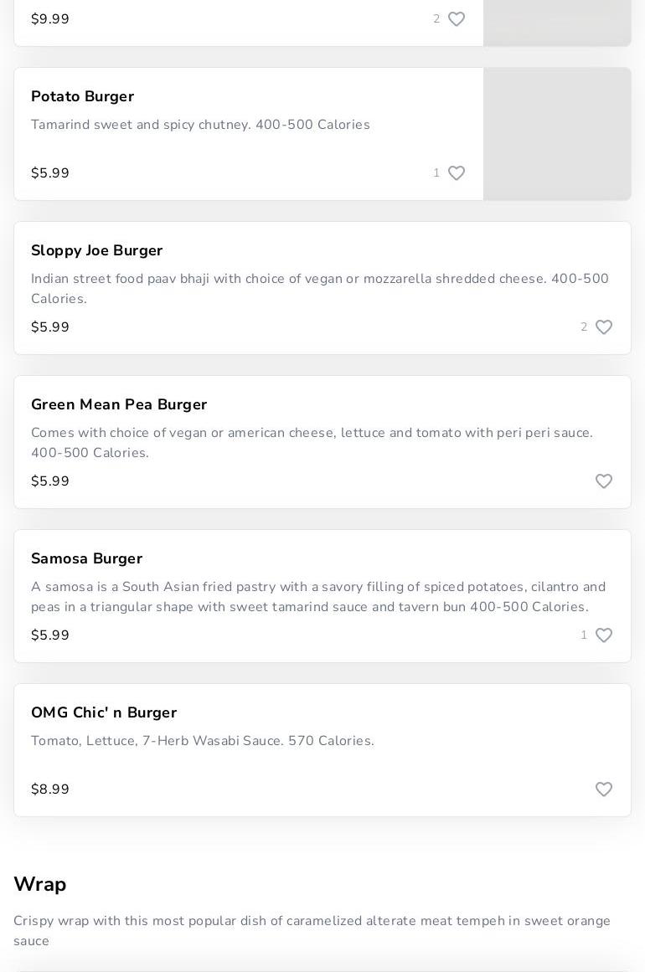
Task: Click heart icon on the $9.99 item
Action: [457, 19]
